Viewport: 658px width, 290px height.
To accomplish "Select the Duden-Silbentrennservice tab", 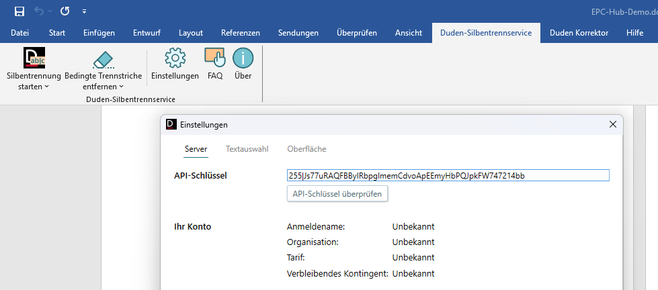I will [x=486, y=33].
